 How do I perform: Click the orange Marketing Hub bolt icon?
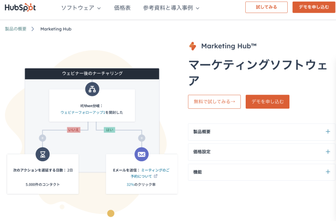[x=193, y=46]
